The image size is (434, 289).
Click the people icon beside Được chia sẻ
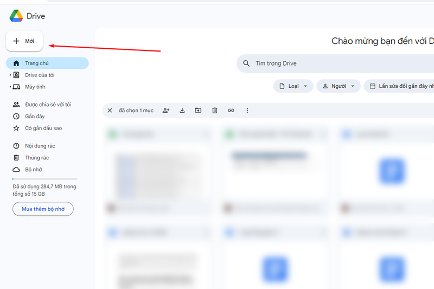click(16, 105)
